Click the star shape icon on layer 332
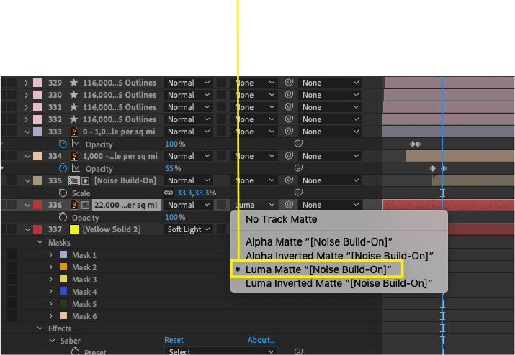The height and width of the screenshot is (355, 515). pyautogui.click(x=74, y=119)
